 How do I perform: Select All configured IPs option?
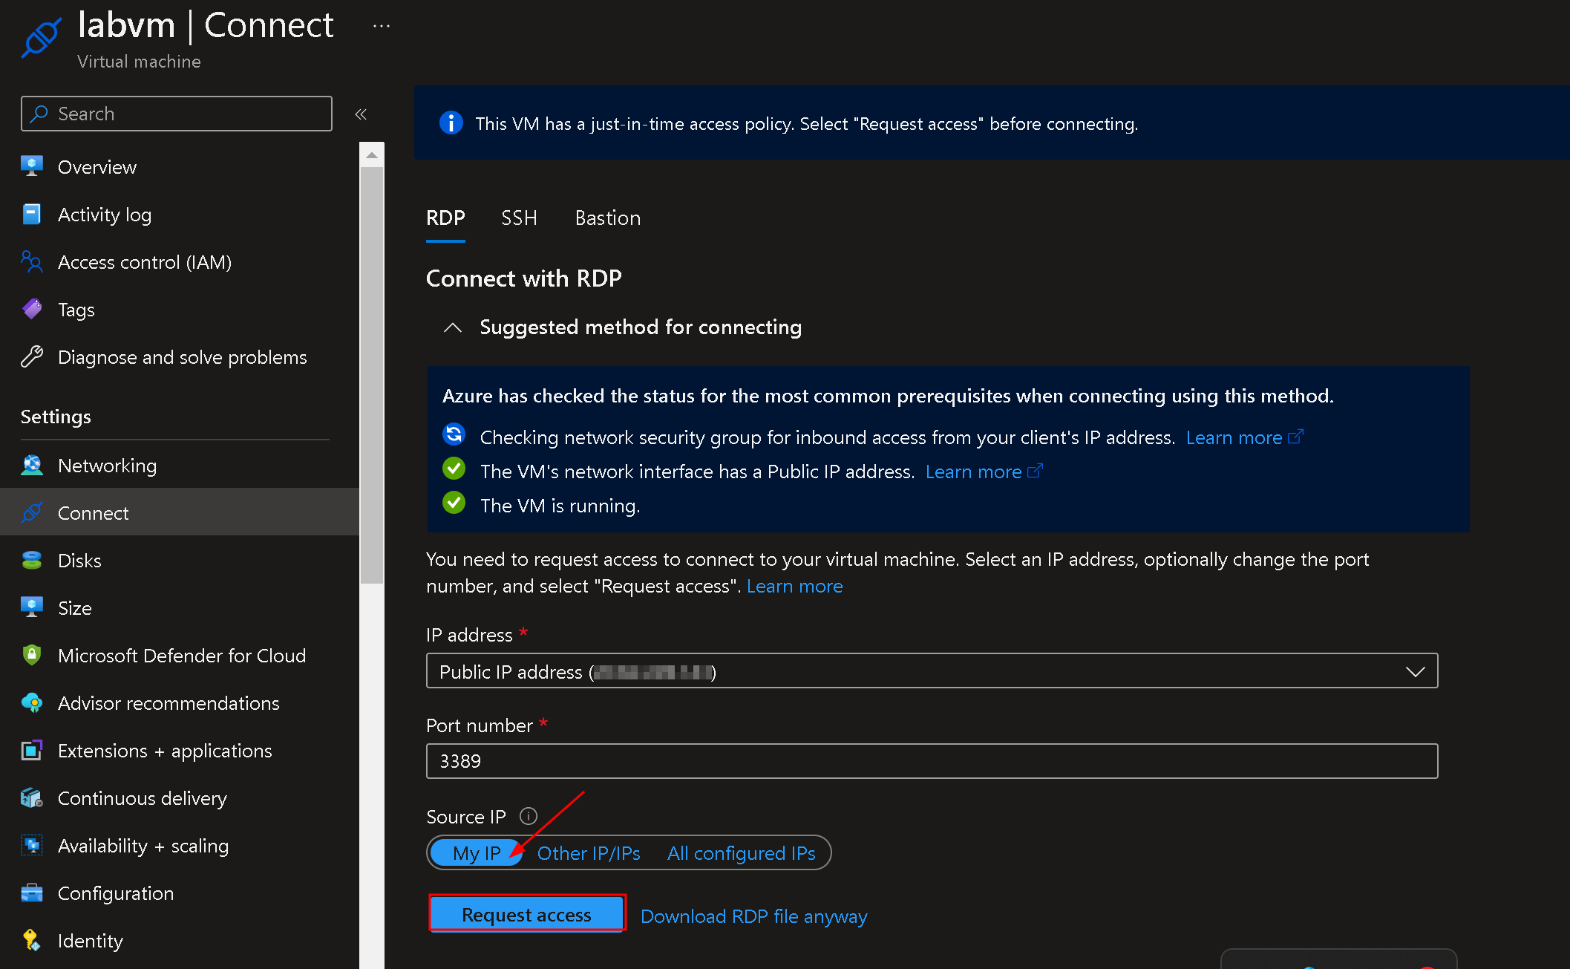click(x=740, y=853)
